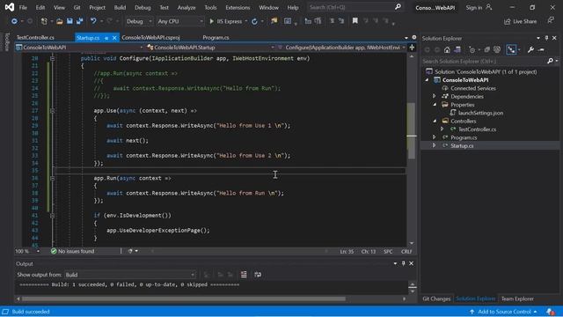Click Collapse All icon in Solution Explorer
The width and height of the screenshot is (563, 317).
click(486, 49)
